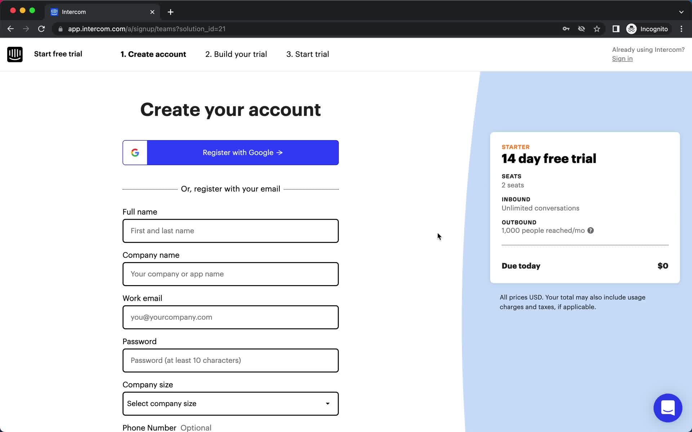The image size is (692, 432).
Task: Expand the Select company size dropdown
Action: click(231, 404)
